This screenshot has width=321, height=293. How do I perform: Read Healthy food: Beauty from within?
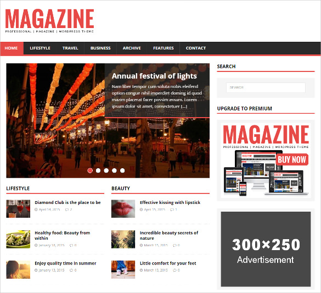pos(62,235)
